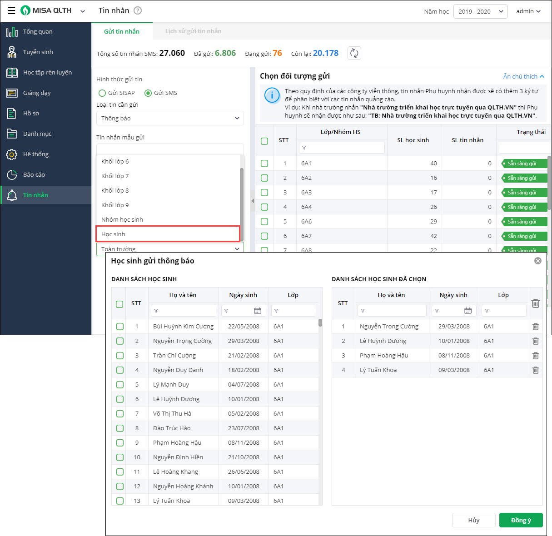Click the Đồng ý button
The width and height of the screenshot is (552, 536).
(x=521, y=520)
